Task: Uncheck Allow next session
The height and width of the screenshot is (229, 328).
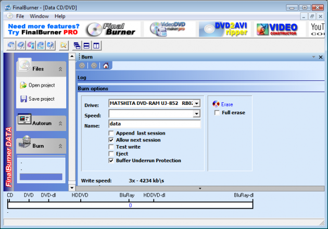Action: [x=111, y=140]
